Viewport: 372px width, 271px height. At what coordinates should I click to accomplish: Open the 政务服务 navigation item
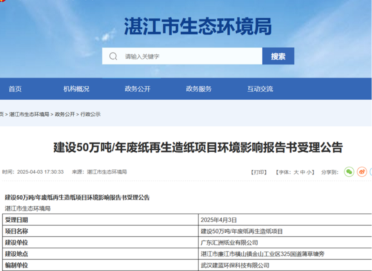199,89
